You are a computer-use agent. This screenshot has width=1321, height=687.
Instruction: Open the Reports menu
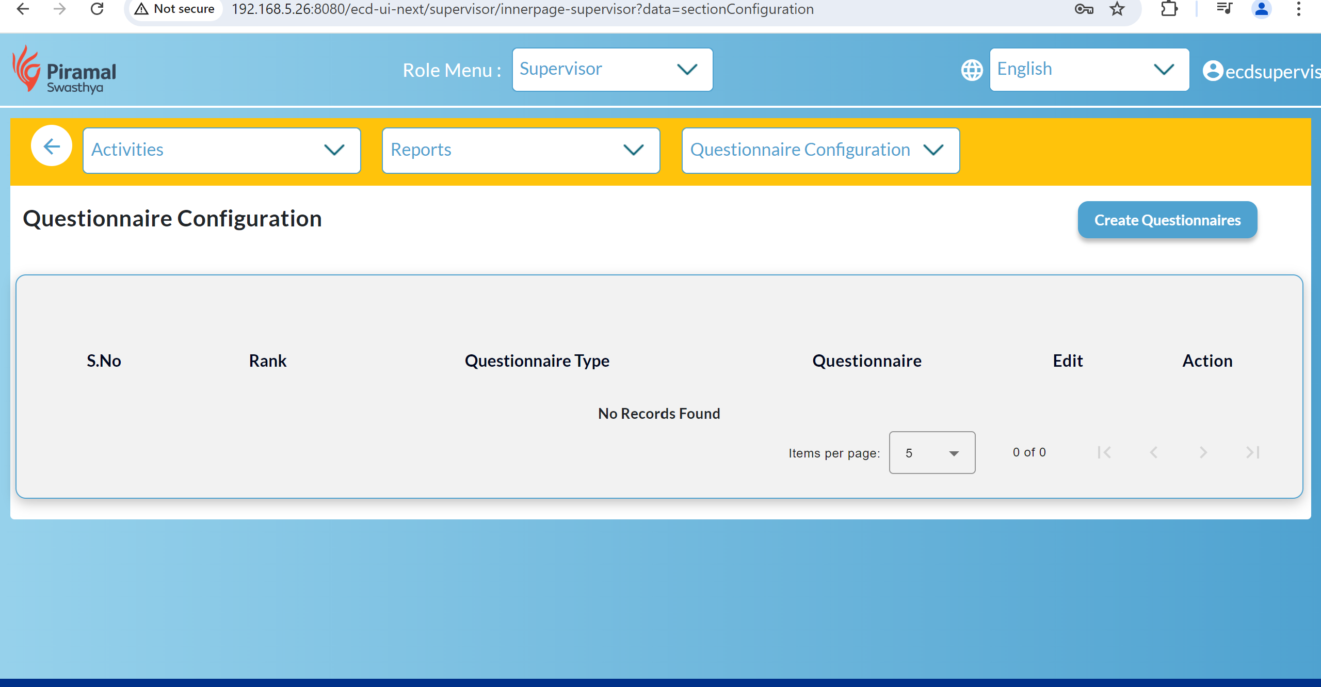(521, 150)
